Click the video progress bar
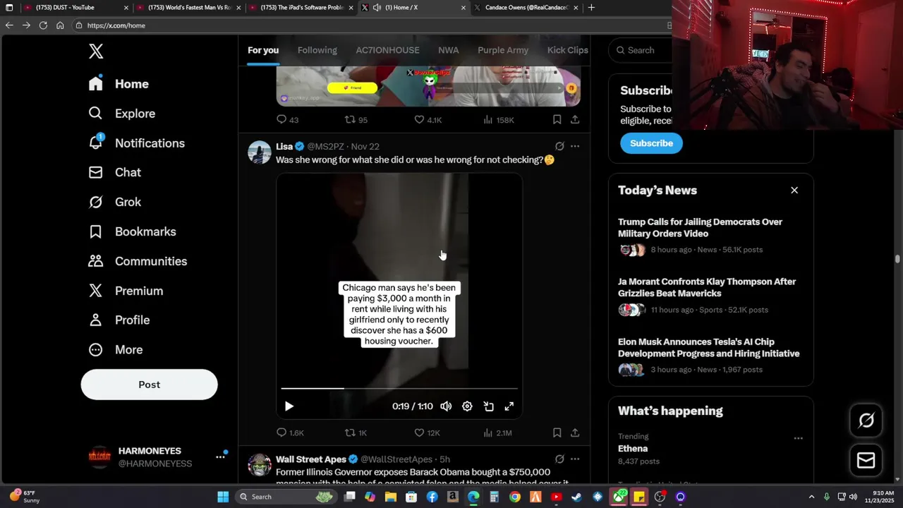Screen dimensions: 903x508 pos(399,388)
